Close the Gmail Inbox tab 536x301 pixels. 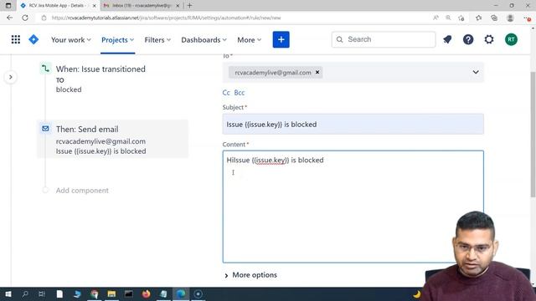pyautogui.click(x=178, y=6)
